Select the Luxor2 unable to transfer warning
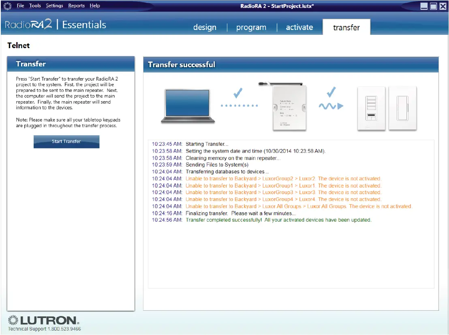Image resolution: width=449 pixels, height=335 pixels. [x=267, y=179]
